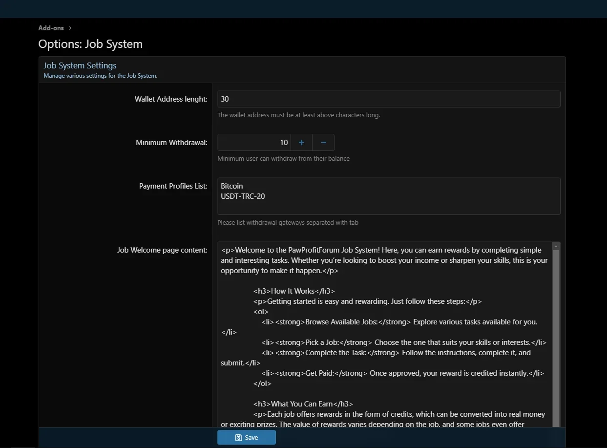This screenshot has height=448, width=607.
Task: Click the 'Payment Profiles List' label
Action: [173, 186]
